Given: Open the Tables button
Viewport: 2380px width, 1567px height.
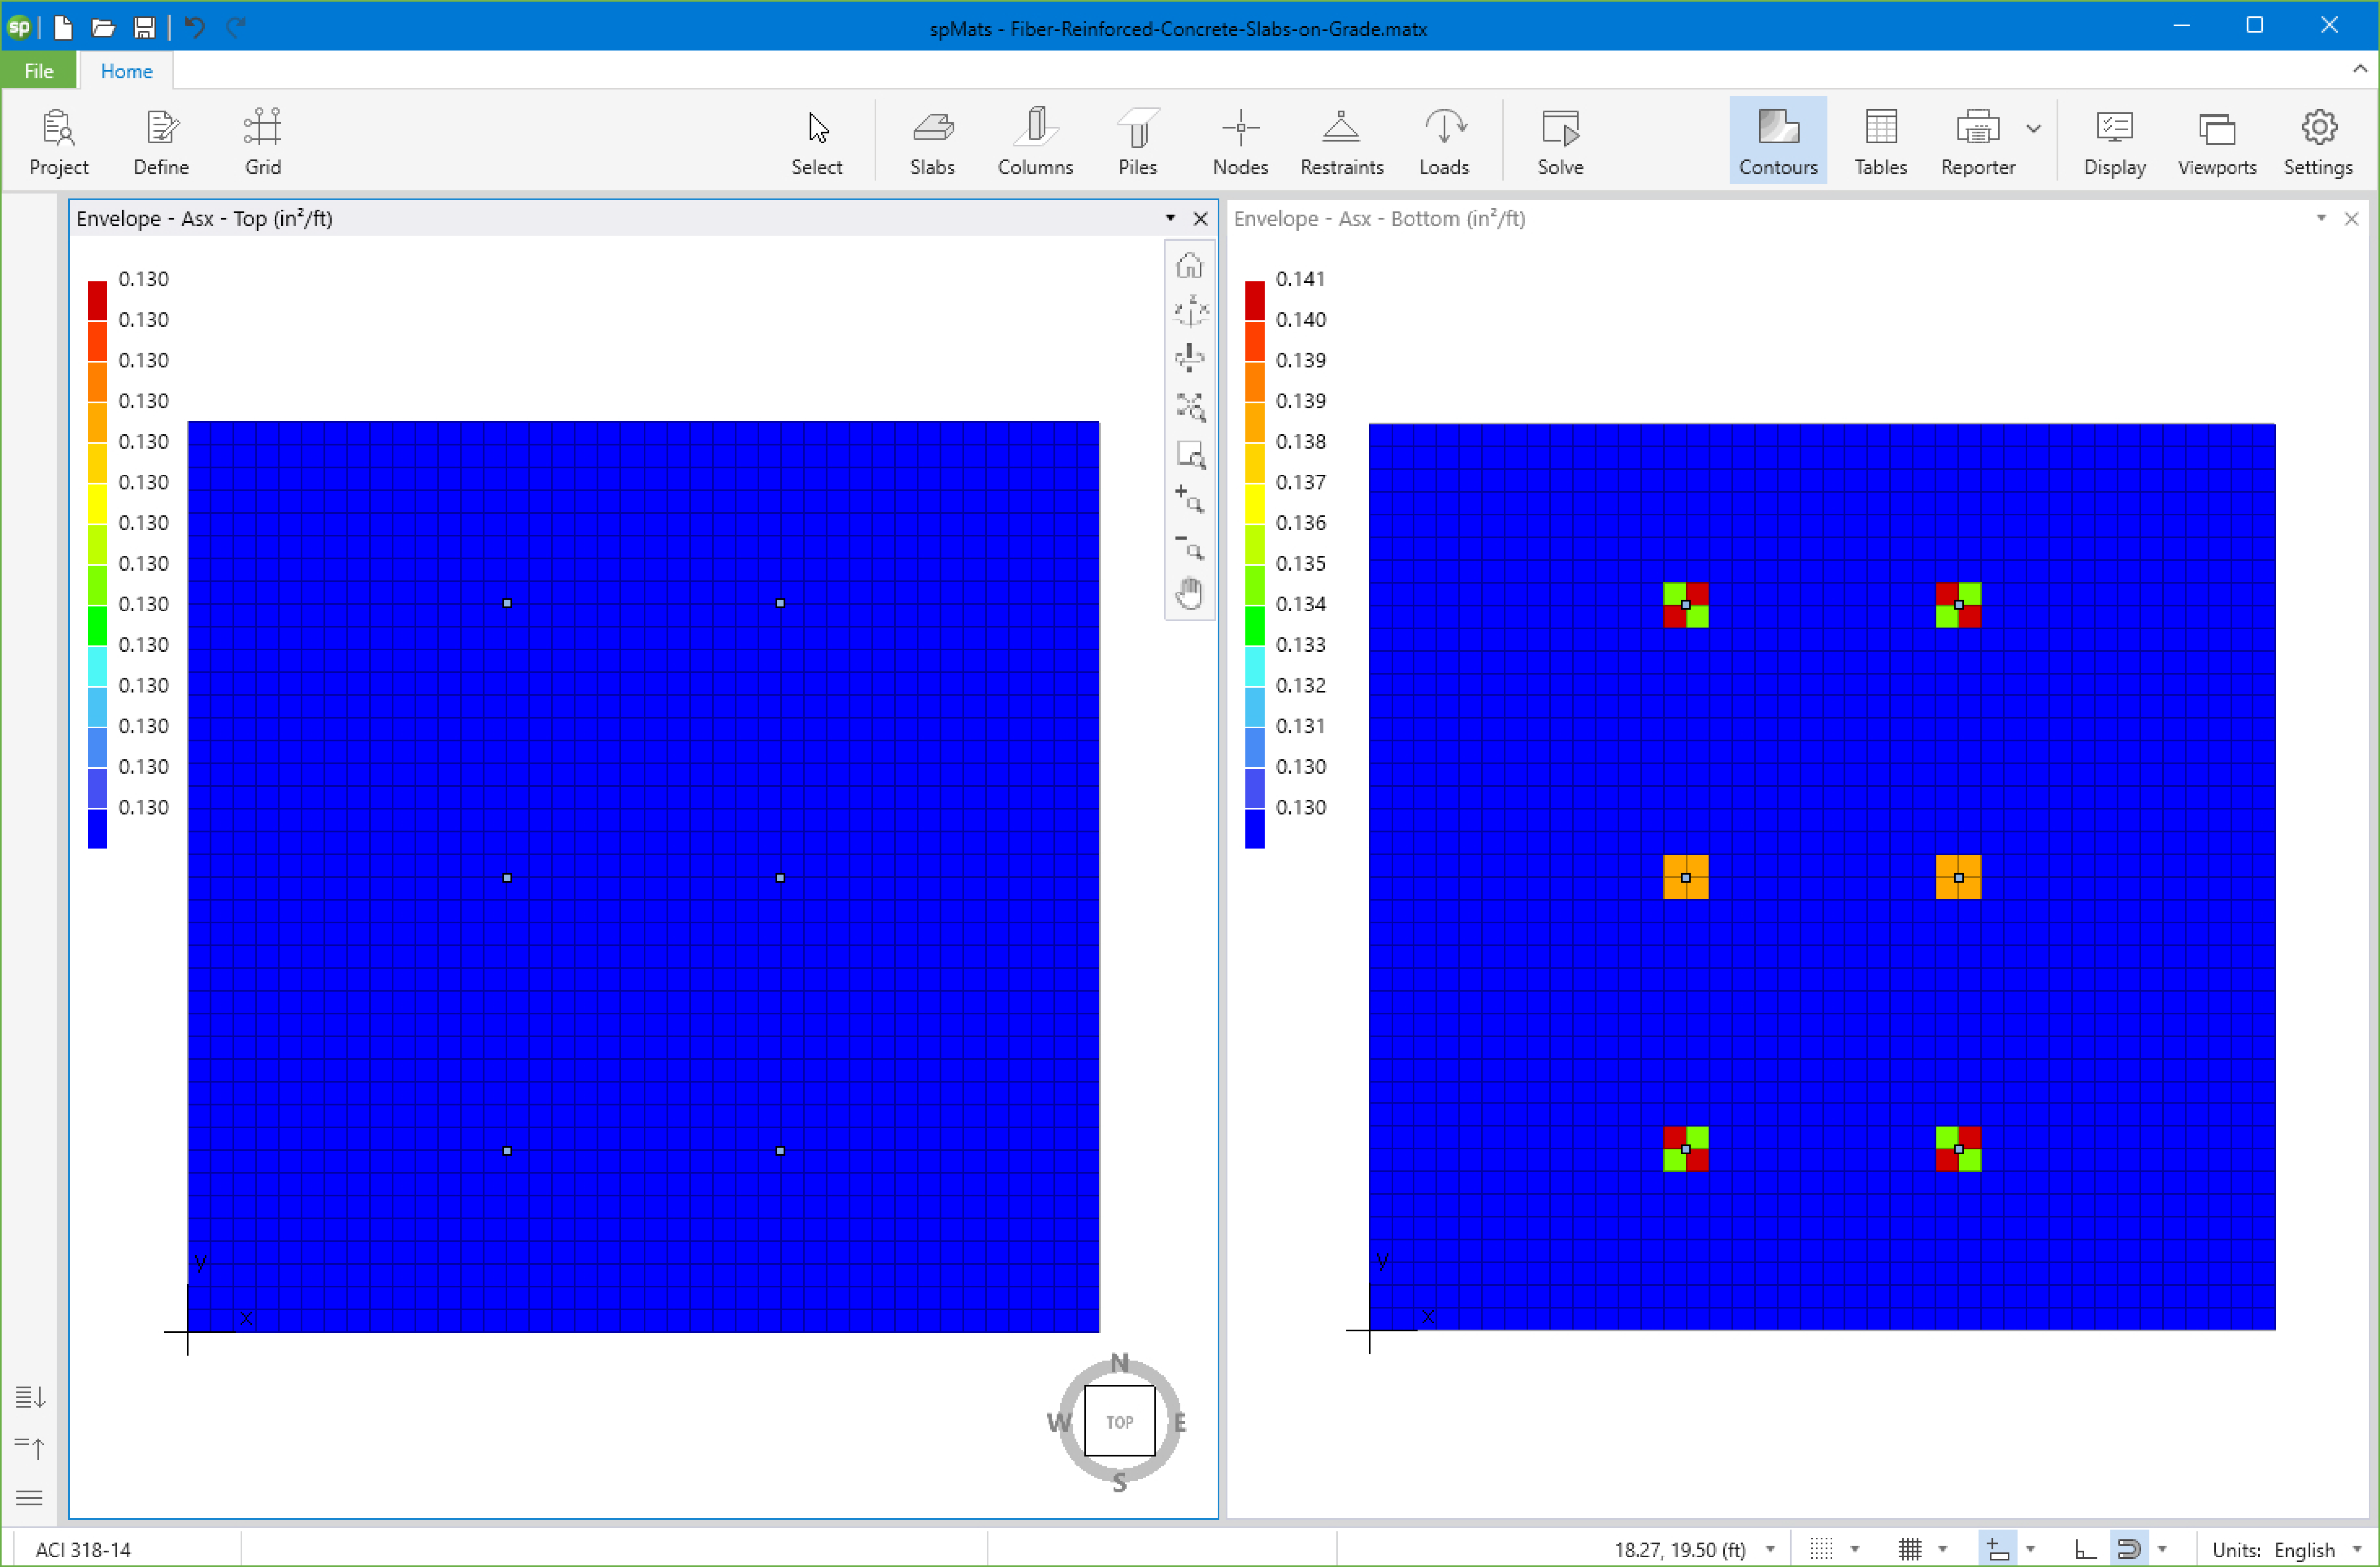Looking at the screenshot, I should click(1880, 141).
